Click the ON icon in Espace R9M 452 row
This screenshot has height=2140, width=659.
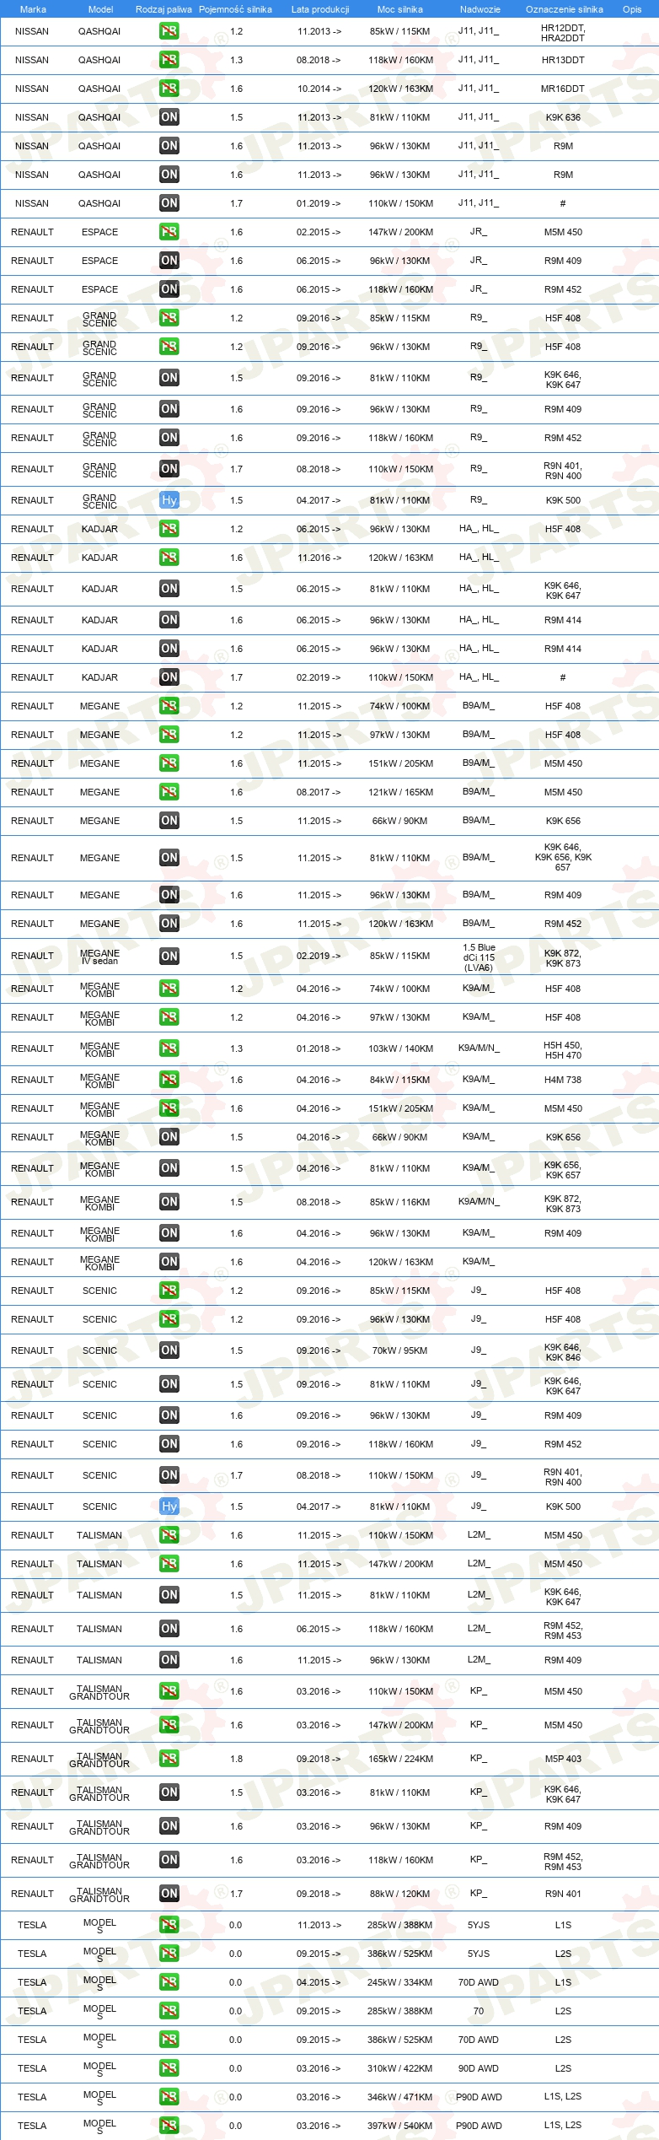pyautogui.click(x=169, y=289)
